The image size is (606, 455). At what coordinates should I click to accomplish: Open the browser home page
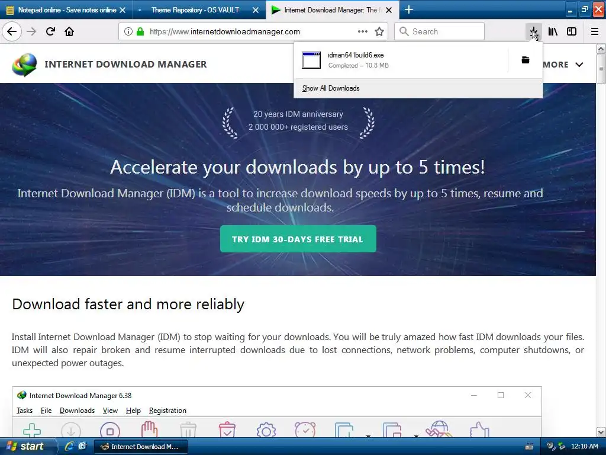pyautogui.click(x=69, y=31)
